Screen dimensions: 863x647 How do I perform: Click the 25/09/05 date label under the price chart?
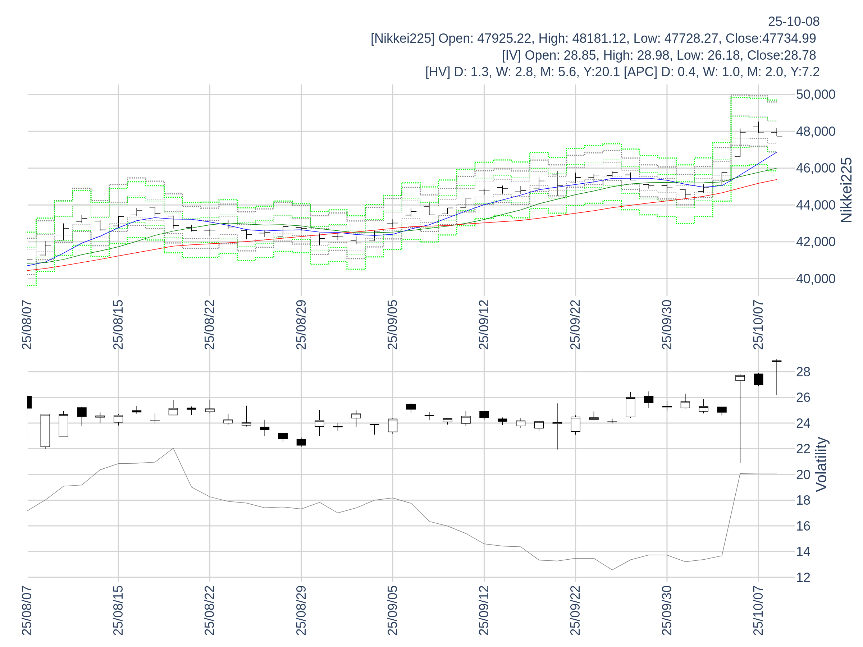coord(393,325)
